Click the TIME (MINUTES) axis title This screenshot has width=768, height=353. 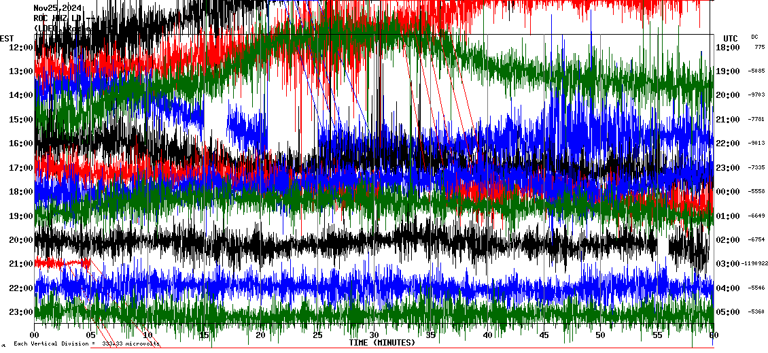pyautogui.click(x=382, y=343)
